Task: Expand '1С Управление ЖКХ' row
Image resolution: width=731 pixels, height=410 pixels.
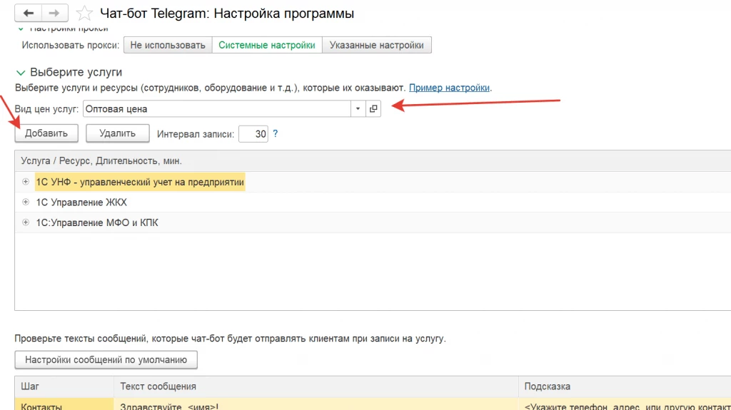Action: tap(26, 203)
